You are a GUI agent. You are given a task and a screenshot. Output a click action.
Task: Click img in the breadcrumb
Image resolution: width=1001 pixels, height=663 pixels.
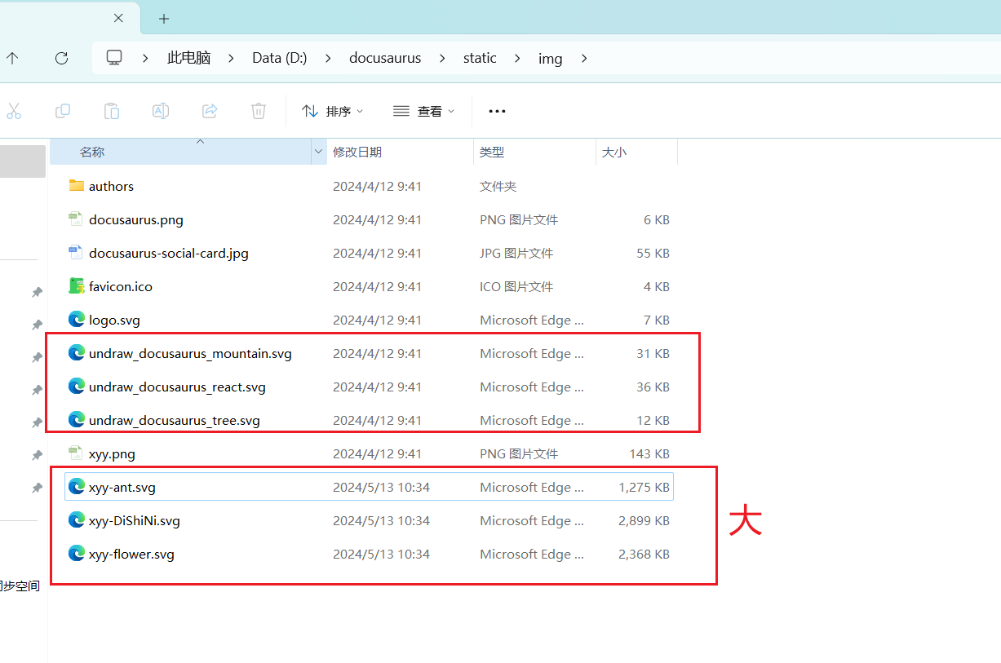coord(550,58)
